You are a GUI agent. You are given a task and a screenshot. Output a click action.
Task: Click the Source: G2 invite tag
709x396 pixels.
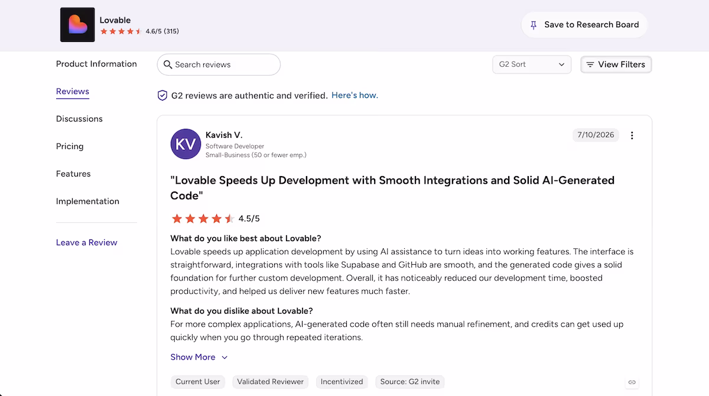(x=410, y=382)
